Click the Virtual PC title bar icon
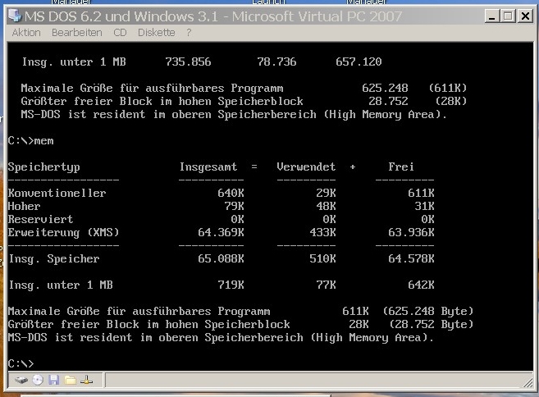This screenshot has height=397, width=539. click(15, 16)
